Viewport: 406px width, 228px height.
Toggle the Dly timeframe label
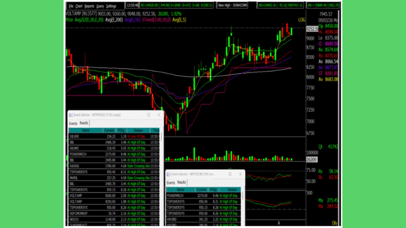tap(335, 223)
